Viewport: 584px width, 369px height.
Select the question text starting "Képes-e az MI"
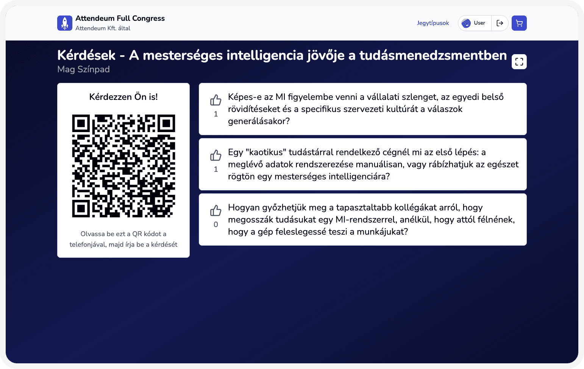pos(366,109)
